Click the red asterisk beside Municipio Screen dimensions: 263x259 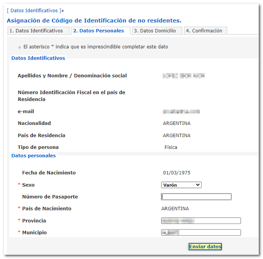click(x=19, y=233)
